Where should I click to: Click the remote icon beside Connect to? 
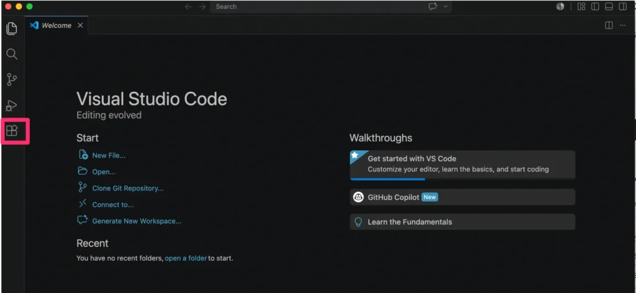tap(83, 204)
